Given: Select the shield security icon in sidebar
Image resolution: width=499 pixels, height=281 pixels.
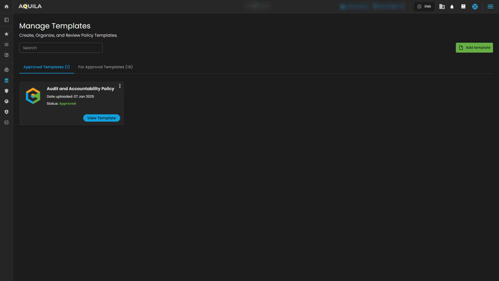Looking at the screenshot, I should (6, 91).
